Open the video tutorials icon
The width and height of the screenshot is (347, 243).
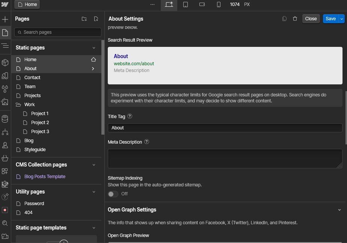(5, 236)
